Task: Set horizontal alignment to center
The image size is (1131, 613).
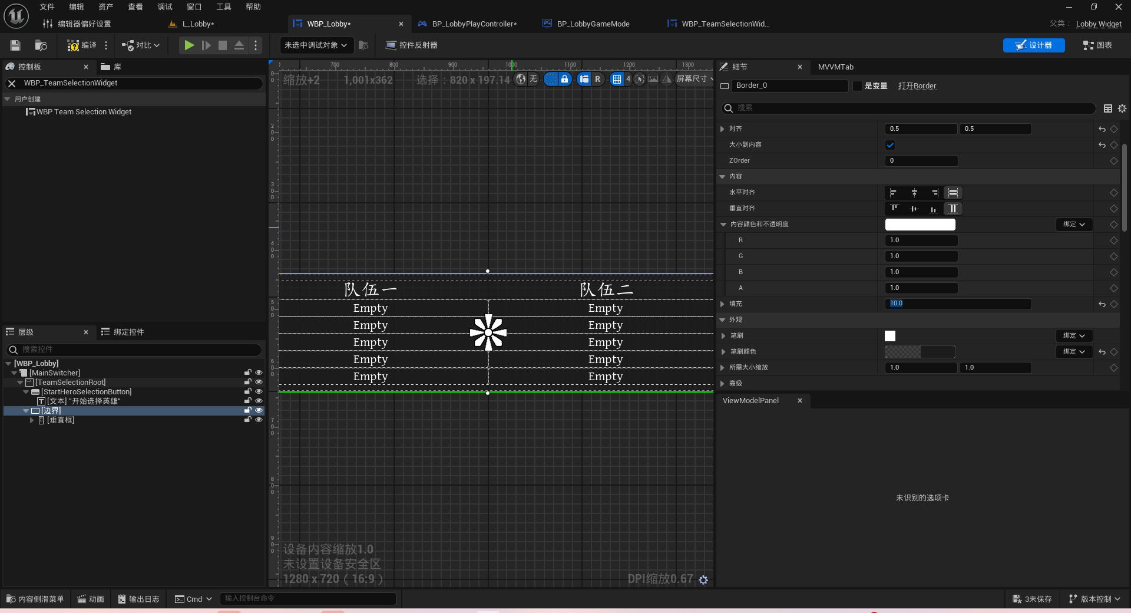Action: pyautogui.click(x=914, y=193)
